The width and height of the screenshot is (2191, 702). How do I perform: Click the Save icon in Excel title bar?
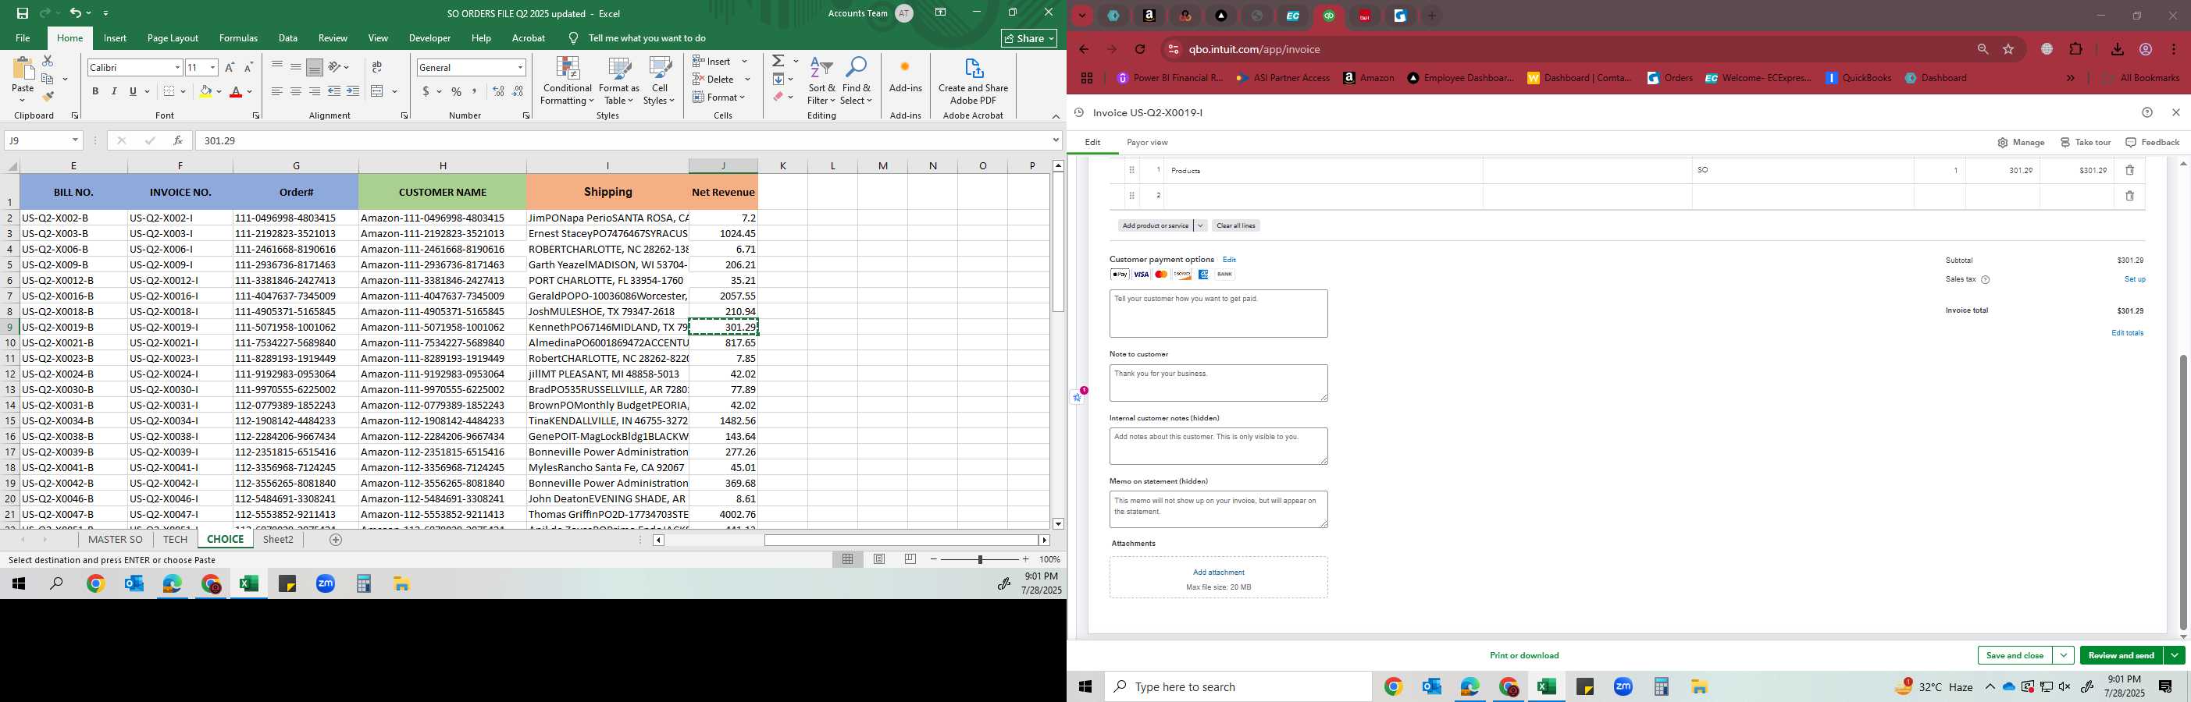(x=22, y=12)
